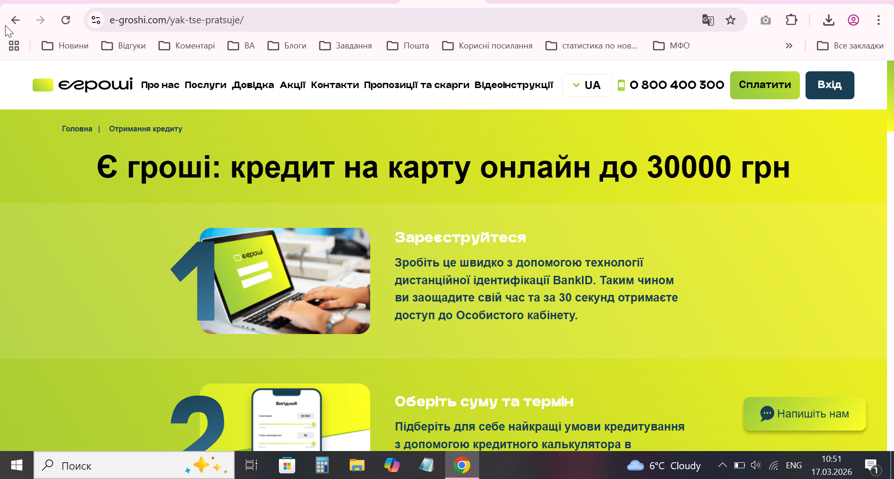Click the laptop registration step image
Screen dimensions: 894x479
click(285, 281)
